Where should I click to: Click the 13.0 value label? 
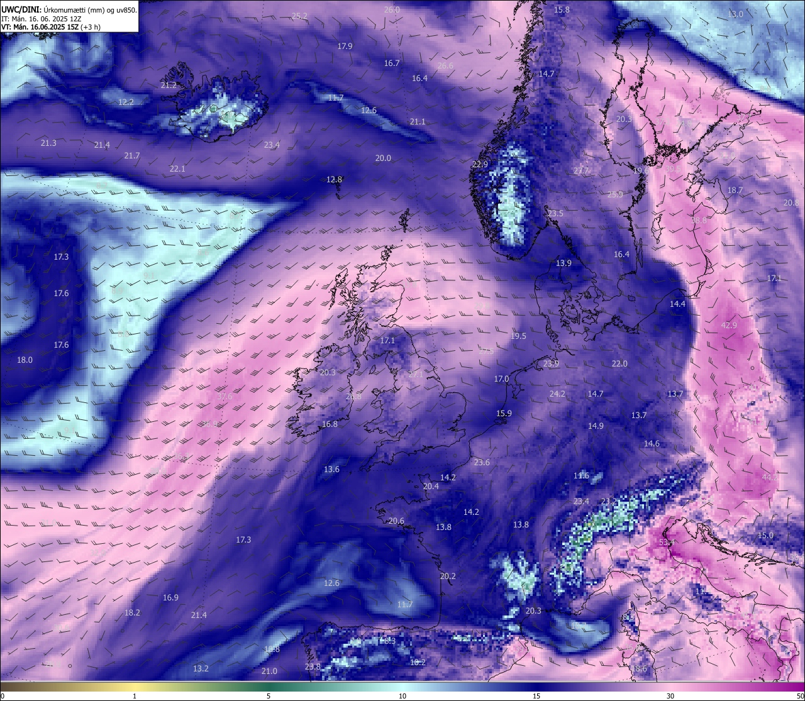[x=735, y=14]
